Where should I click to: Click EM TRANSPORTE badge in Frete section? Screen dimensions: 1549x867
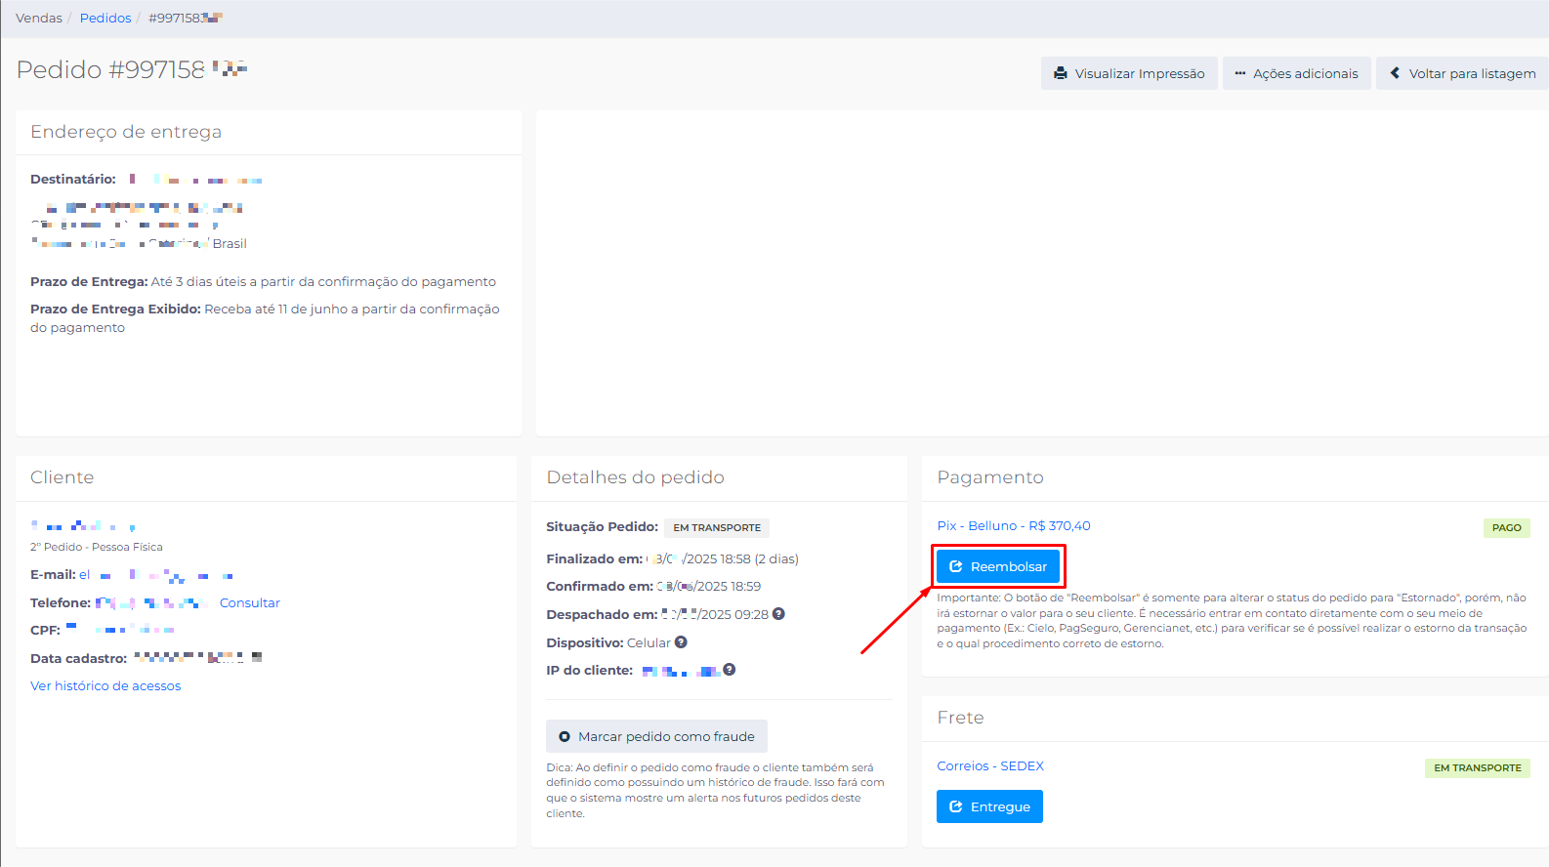(x=1477, y=767)
